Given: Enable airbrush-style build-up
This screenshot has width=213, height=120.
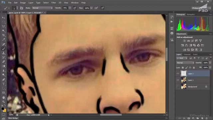Looking at the screenshot, I should [x=96, y=8].
